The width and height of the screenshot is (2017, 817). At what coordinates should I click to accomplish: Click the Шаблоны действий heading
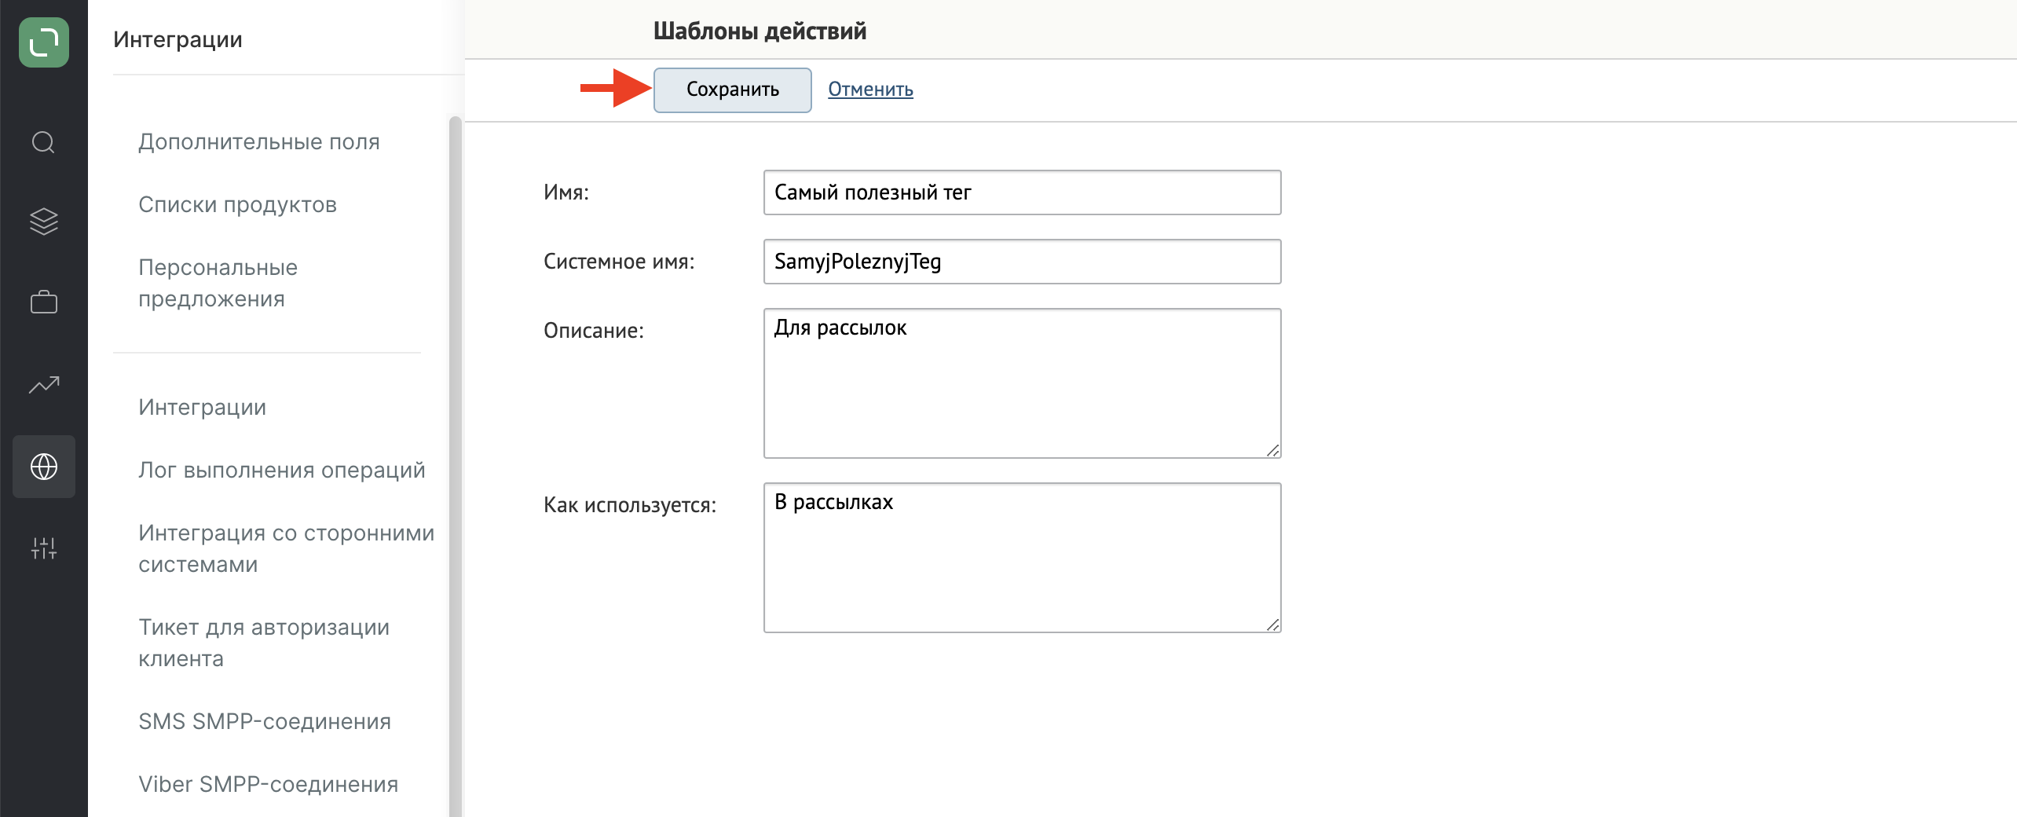pyautogui.click(x=760, y=31)
